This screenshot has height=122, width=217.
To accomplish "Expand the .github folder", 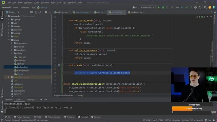I will 9,20.
